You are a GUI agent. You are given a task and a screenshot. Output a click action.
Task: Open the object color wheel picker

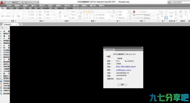[x=134, y=12]
